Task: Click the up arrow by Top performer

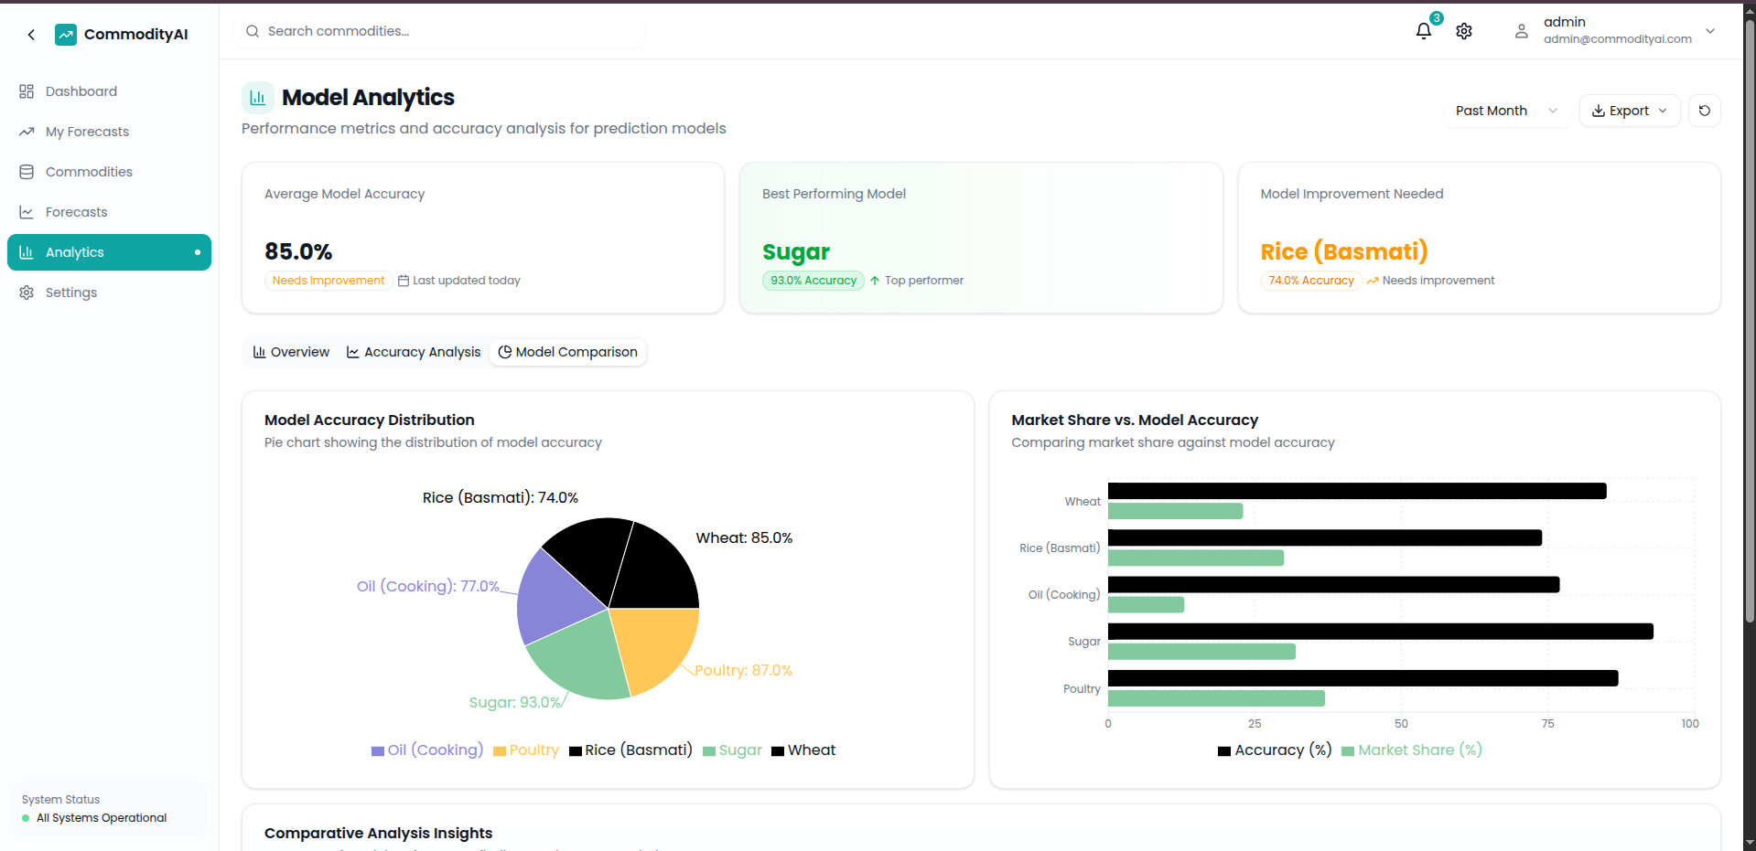Action: (x=875, y=281)
